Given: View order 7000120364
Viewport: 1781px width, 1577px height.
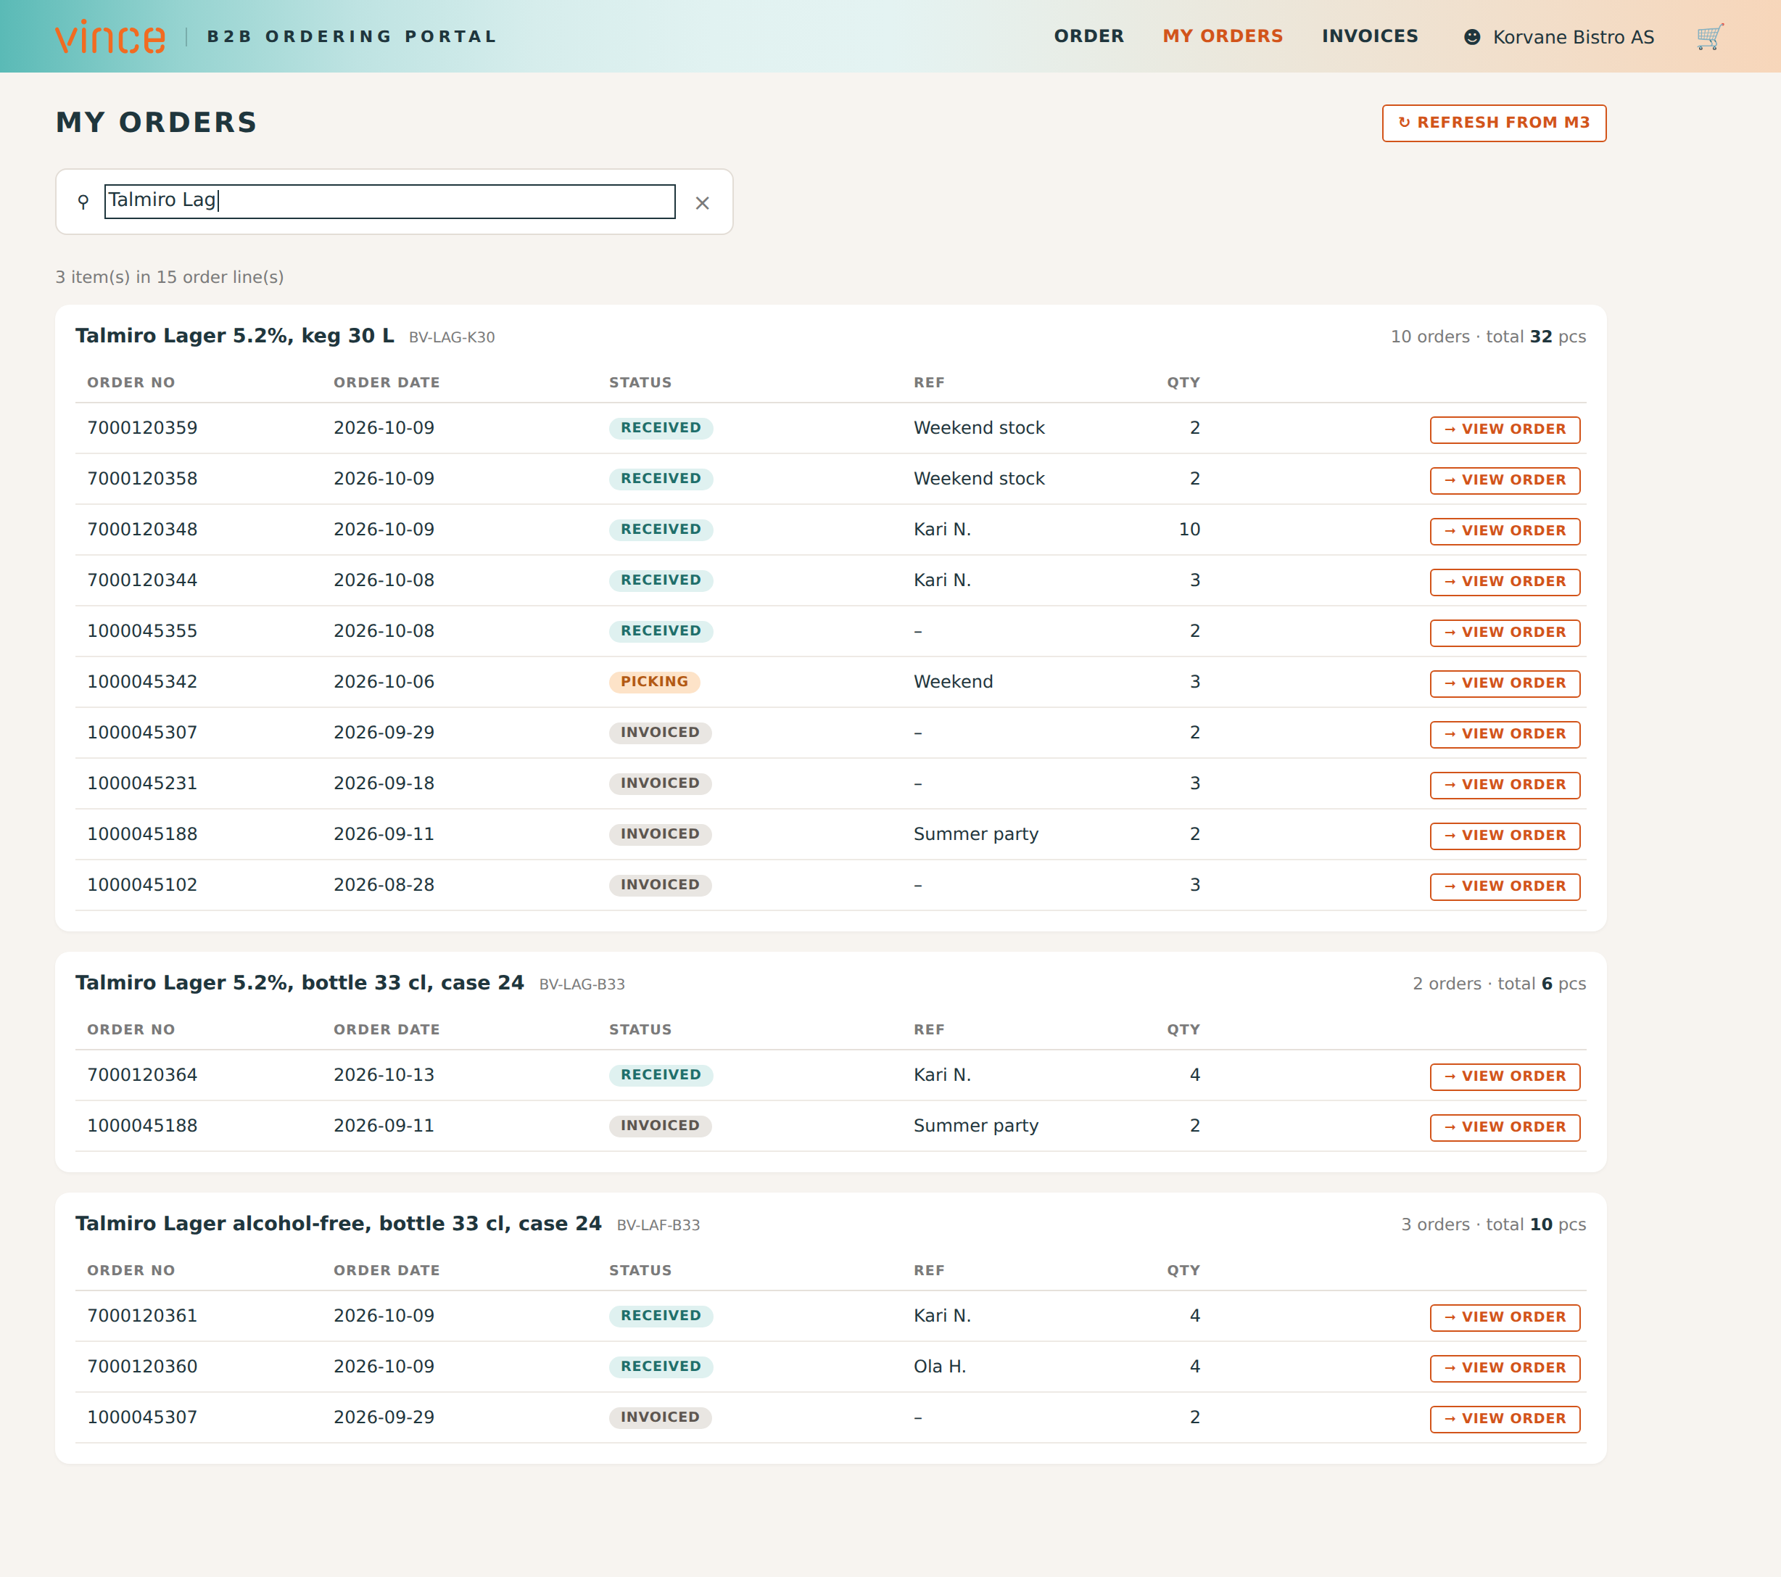Looking at the screenshot, I should click(x=1504, y=1076).
